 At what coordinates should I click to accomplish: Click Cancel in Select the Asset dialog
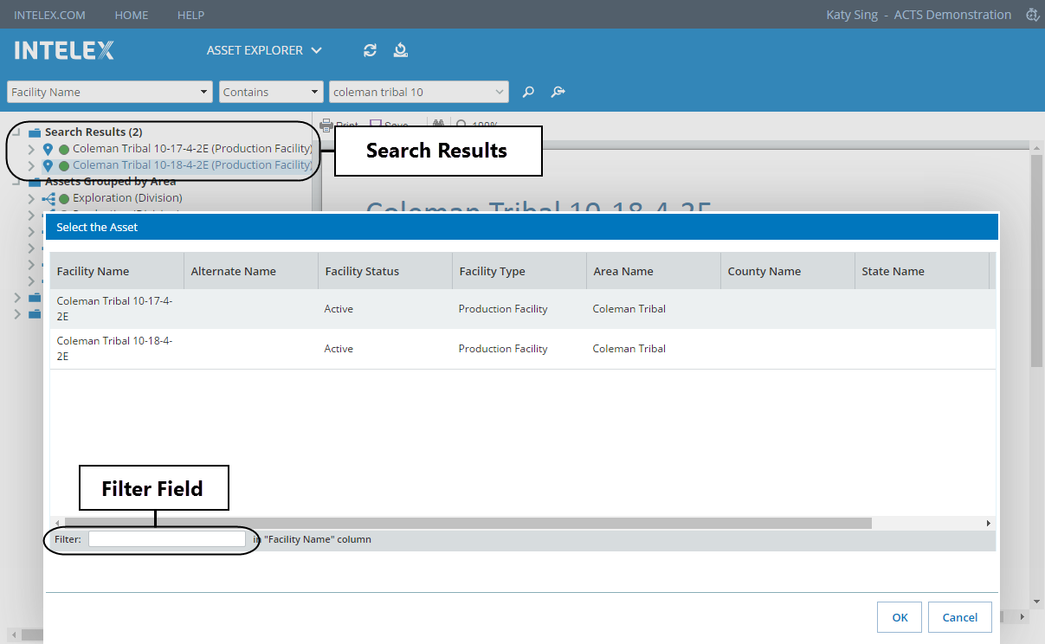point(960,617)
